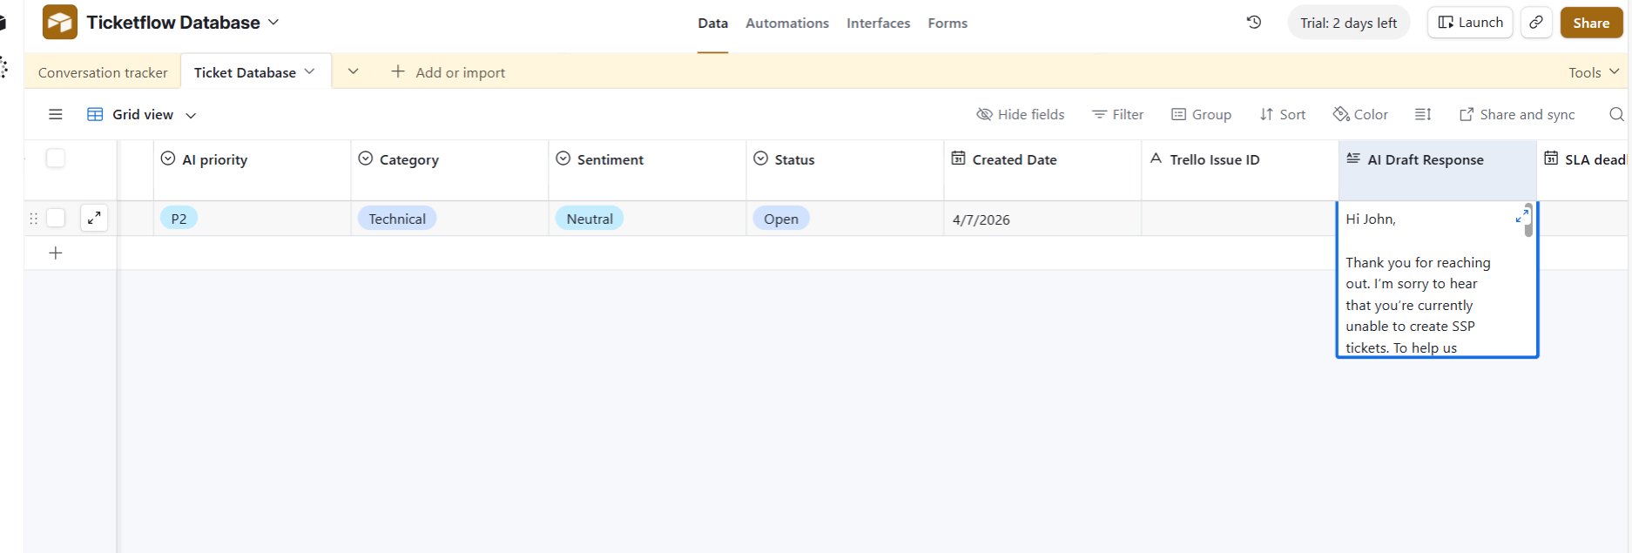Open the Sort options

tap(1282, 114)
